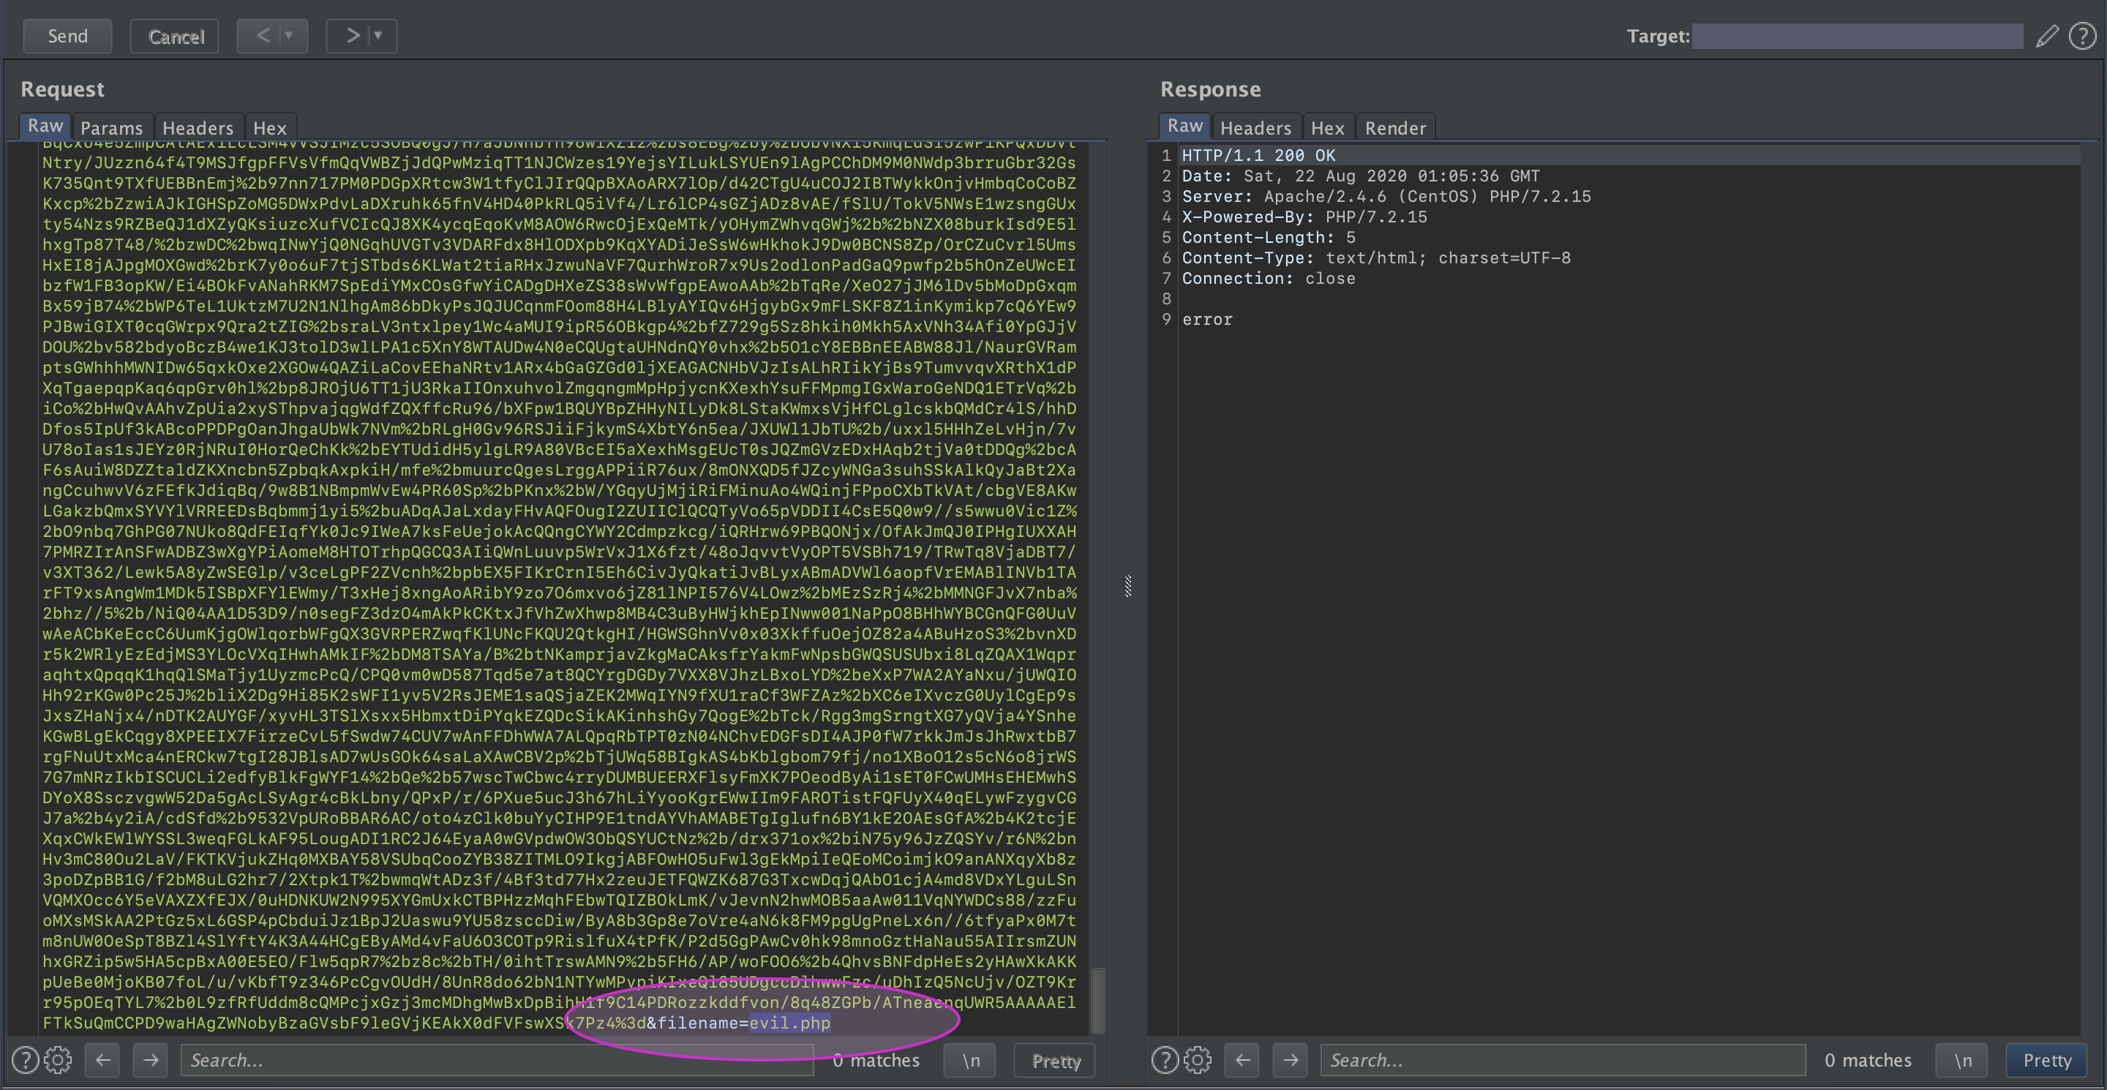Open the Request Hex tab
The height and width of the screenshot is (1090, 2107).
click(269, 127)
